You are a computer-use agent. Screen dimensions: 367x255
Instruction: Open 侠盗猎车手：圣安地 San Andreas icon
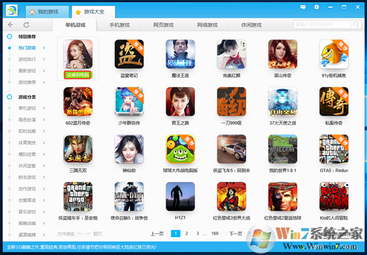click(78, 196)
